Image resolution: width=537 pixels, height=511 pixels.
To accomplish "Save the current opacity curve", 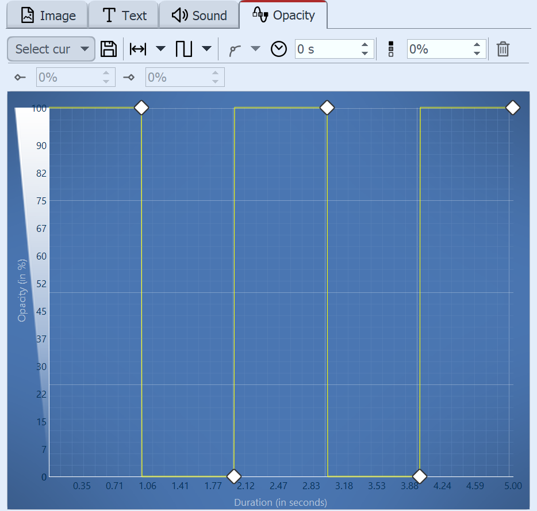I will [x=109, y=49].
